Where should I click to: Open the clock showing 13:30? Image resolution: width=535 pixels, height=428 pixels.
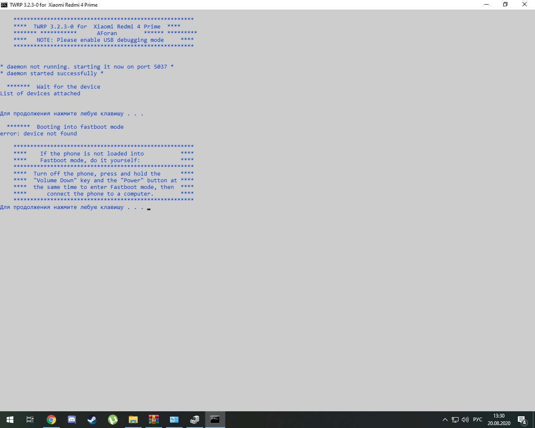499,420
